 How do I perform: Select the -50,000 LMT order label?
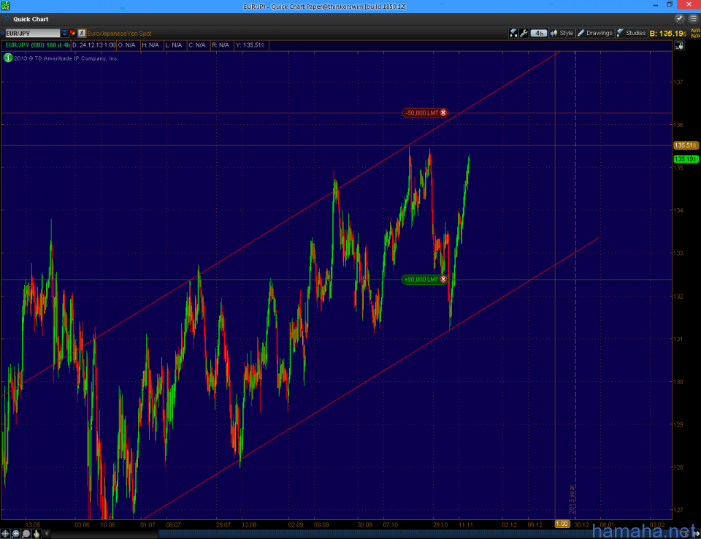pos(421,112)
